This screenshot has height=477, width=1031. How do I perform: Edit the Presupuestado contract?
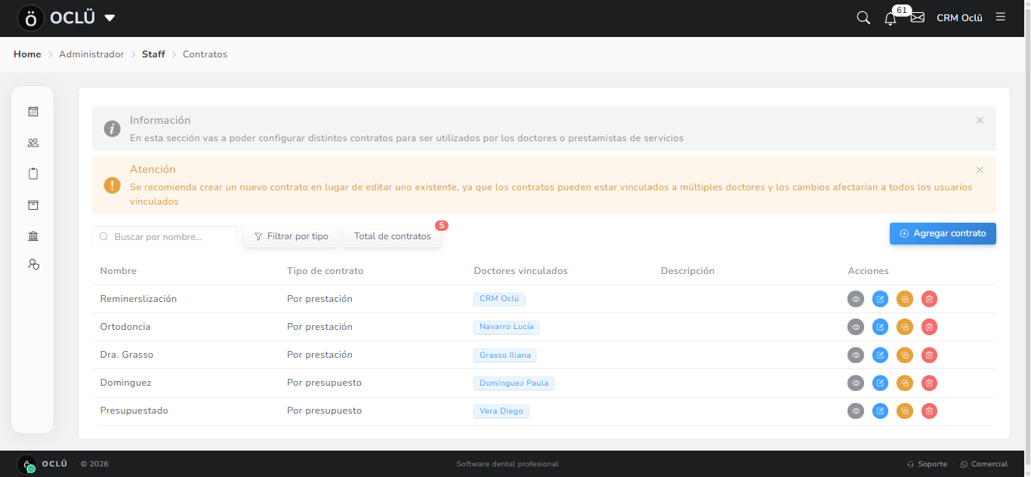tap(881, 411)
